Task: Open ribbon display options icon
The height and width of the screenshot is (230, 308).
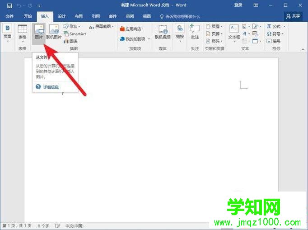Action: coord(256,5)
